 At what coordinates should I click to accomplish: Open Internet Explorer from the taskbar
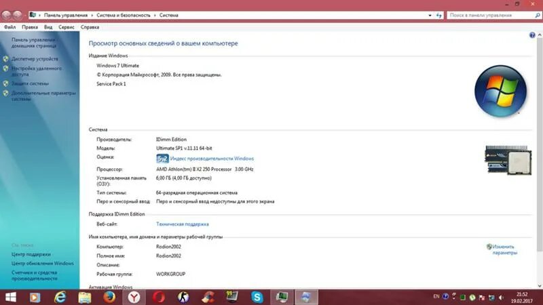click(x=60, y=298)
